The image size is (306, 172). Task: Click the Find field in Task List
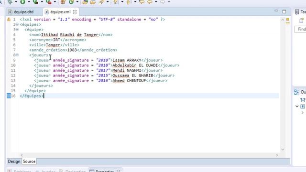tap(300, 29)
